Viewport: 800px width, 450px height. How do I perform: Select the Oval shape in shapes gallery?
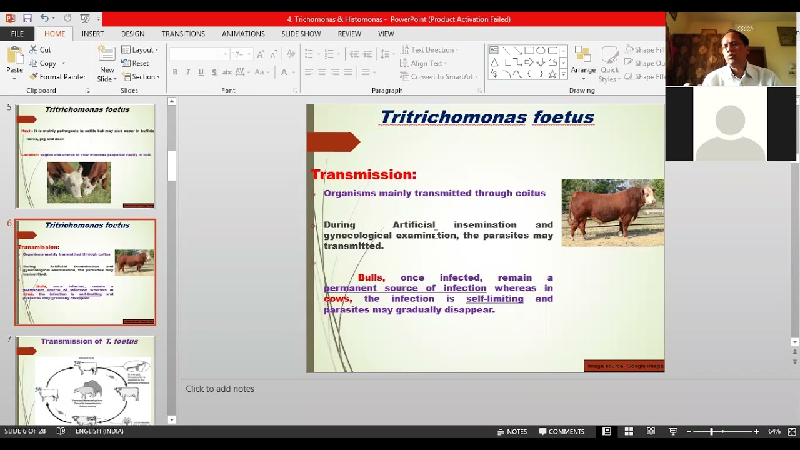pos(541,51)
